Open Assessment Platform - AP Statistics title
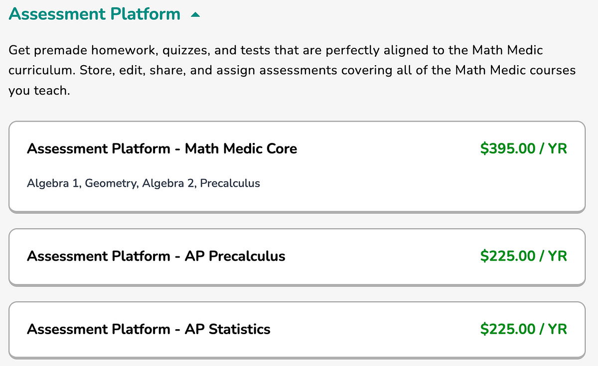Image resolution: width=598 pixels, height=366 pixels. [149, 329]
